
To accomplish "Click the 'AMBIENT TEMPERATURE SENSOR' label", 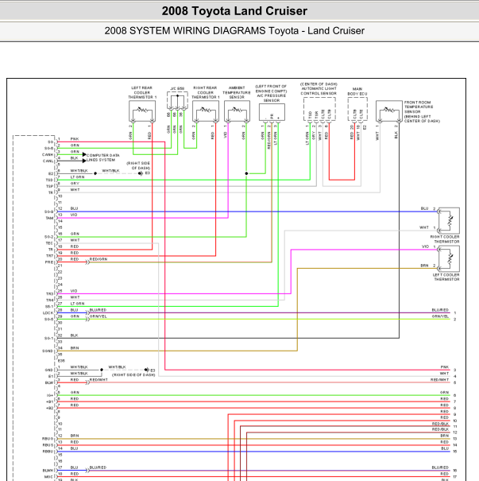I will (237, 92).
